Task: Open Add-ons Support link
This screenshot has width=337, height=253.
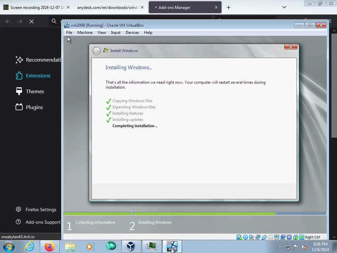Action: click(38, 222)
